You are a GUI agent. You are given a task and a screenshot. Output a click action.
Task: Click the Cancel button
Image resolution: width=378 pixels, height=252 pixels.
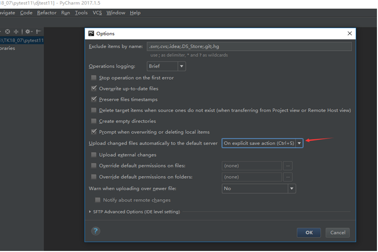pos(338,233)
